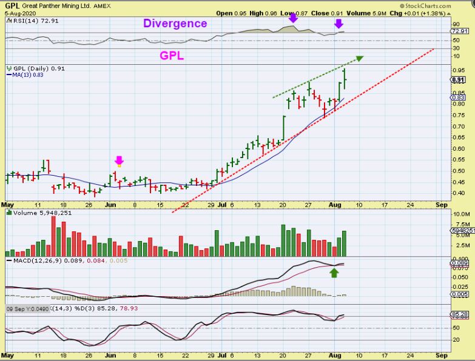Click the Volume 5.9M header value
Screen dimensions: 475x361
click(x=366, y=13)
